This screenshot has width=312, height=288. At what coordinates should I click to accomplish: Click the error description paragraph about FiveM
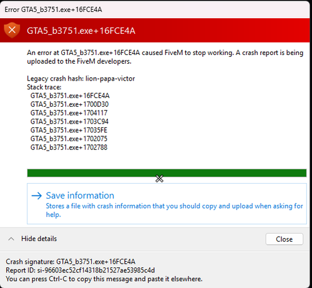(165, 57)
